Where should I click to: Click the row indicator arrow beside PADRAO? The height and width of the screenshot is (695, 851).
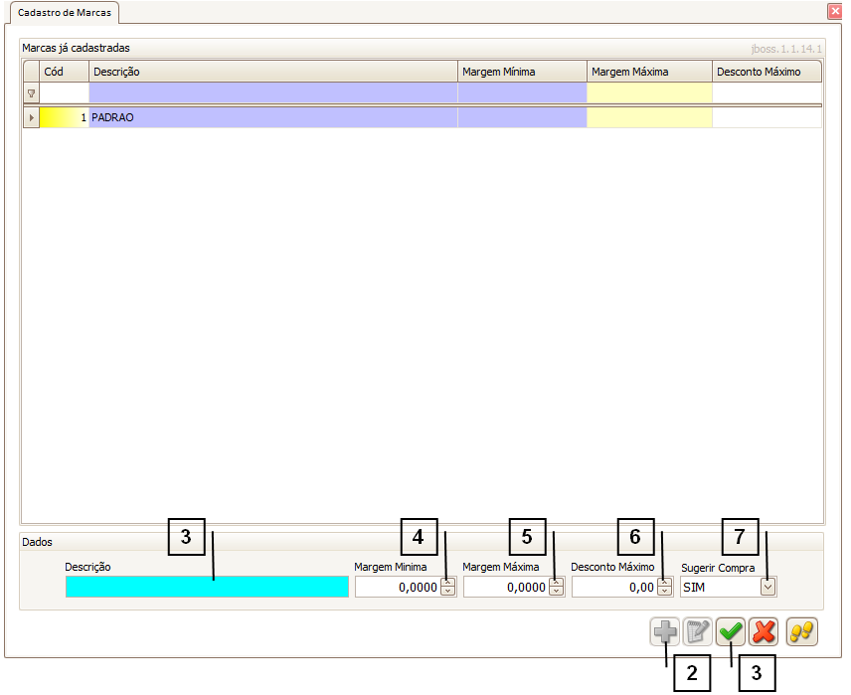click(x=31, y=117)
